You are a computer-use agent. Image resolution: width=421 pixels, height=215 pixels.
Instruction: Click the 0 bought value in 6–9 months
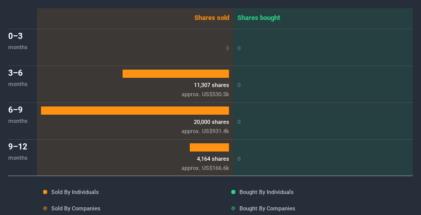tap(239, 122)
